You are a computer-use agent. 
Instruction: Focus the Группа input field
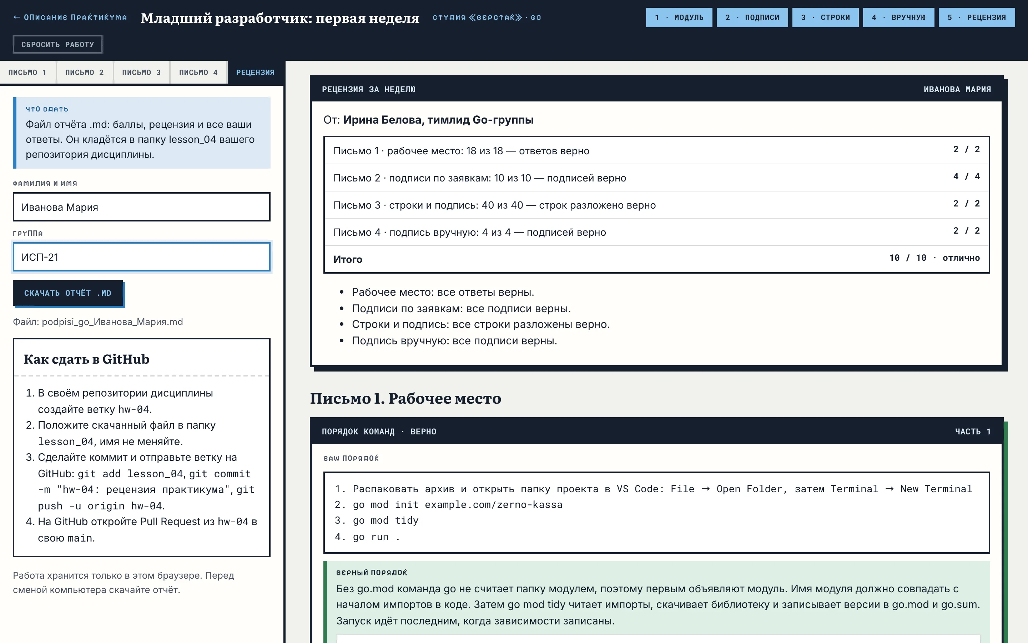(x=141, y=257)
